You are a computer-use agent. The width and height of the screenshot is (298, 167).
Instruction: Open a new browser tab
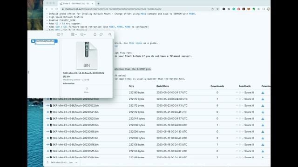click(x=98, y=3)
